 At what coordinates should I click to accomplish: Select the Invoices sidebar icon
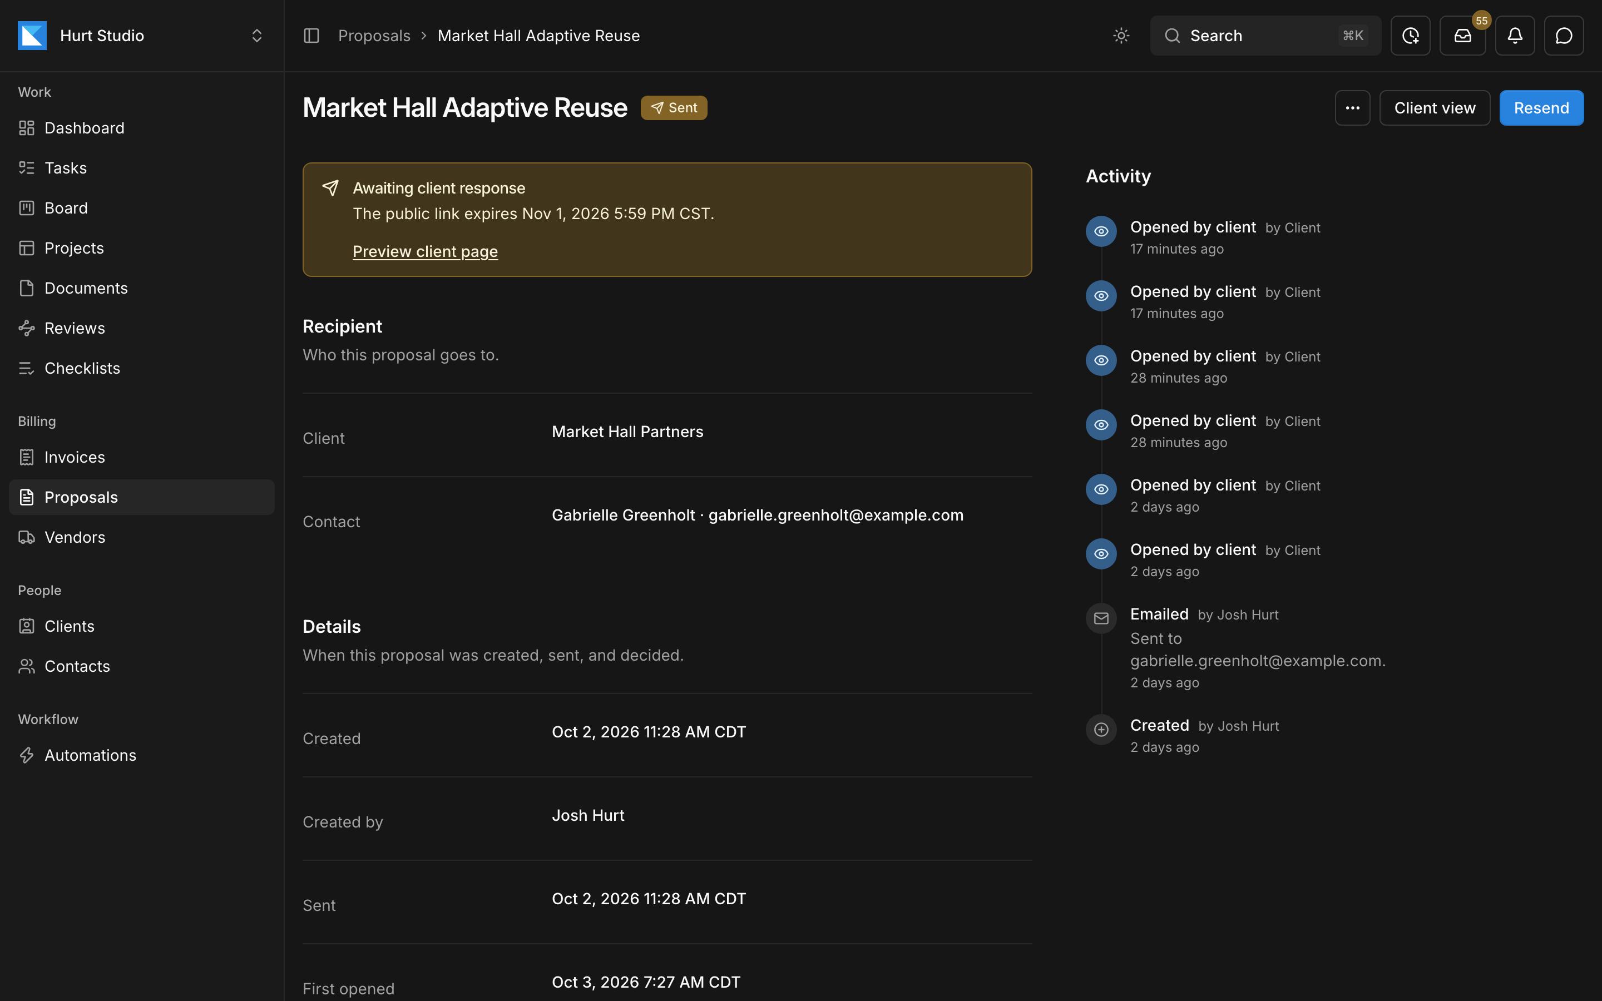[27, 458]
